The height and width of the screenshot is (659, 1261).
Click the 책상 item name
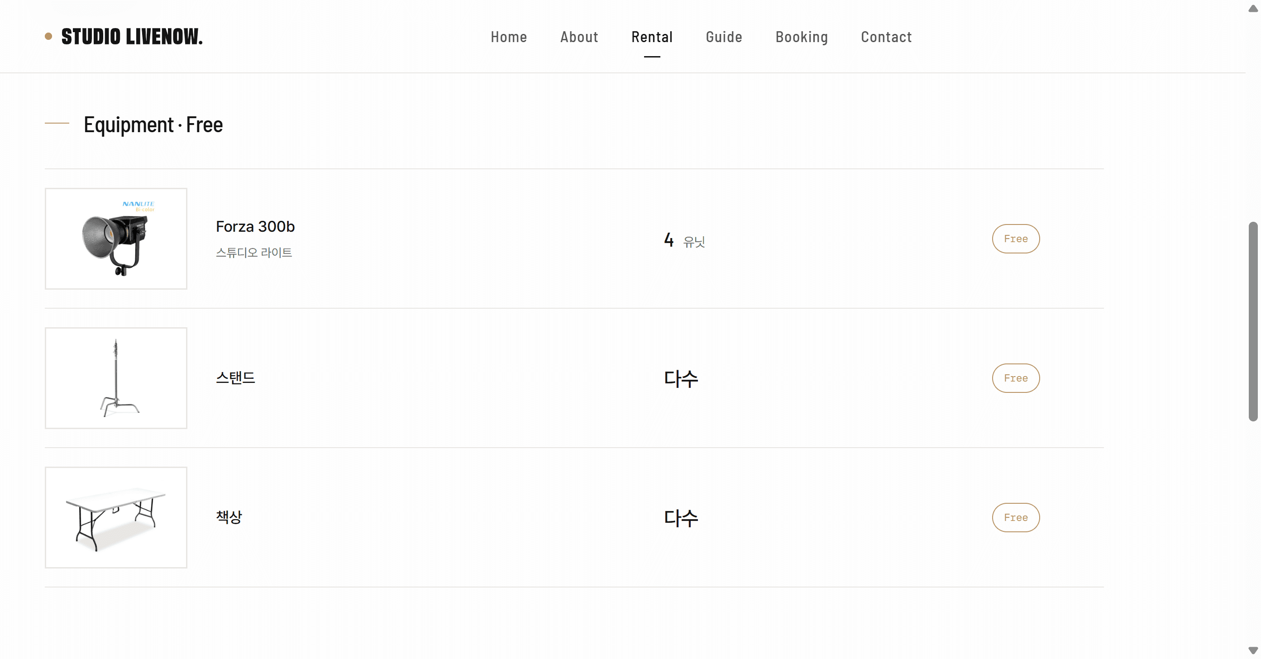pos(229,516)
